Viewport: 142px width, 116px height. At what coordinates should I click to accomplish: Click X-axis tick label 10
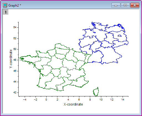point(101,100)
